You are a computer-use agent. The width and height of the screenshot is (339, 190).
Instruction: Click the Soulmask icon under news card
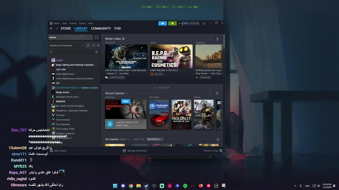click(197, 77)
